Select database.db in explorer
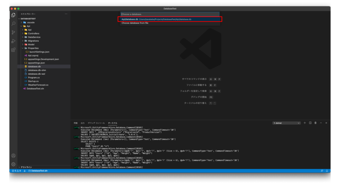The height and width of the screenshot is (185, 340). (34, 67)
